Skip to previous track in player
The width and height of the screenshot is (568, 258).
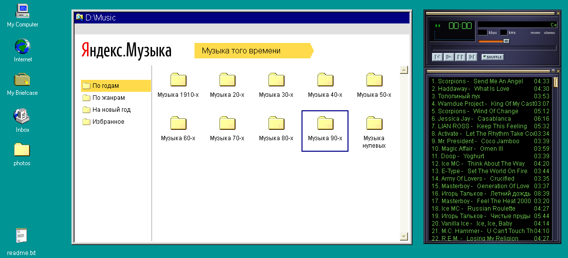pos(437,57)
